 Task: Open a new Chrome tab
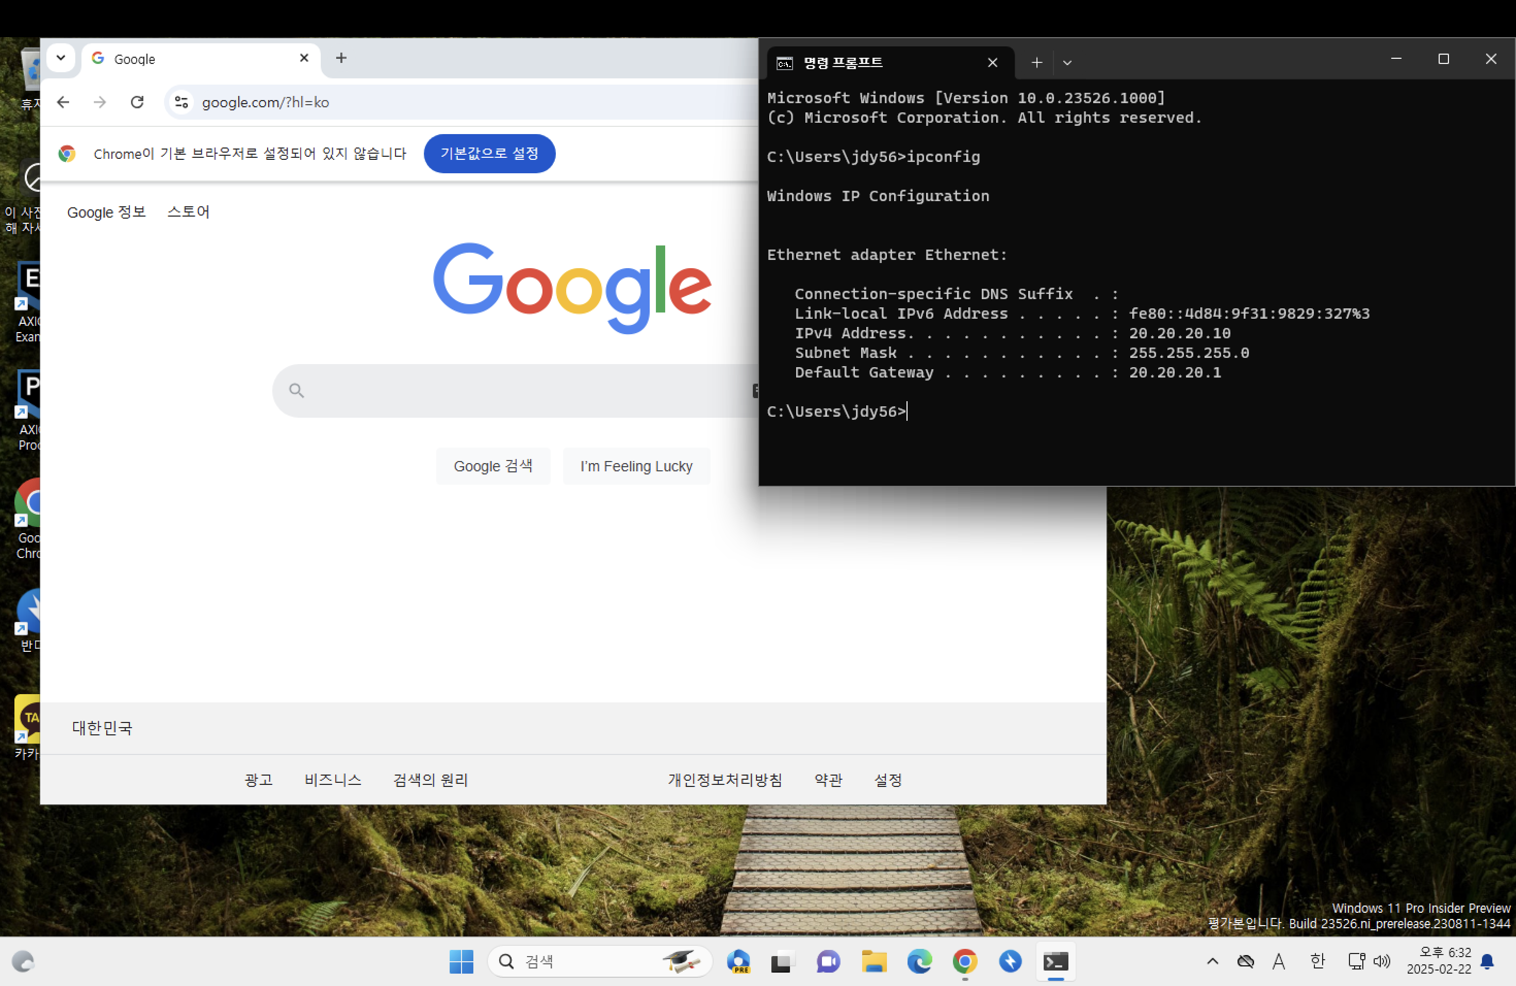coord(341,58)
